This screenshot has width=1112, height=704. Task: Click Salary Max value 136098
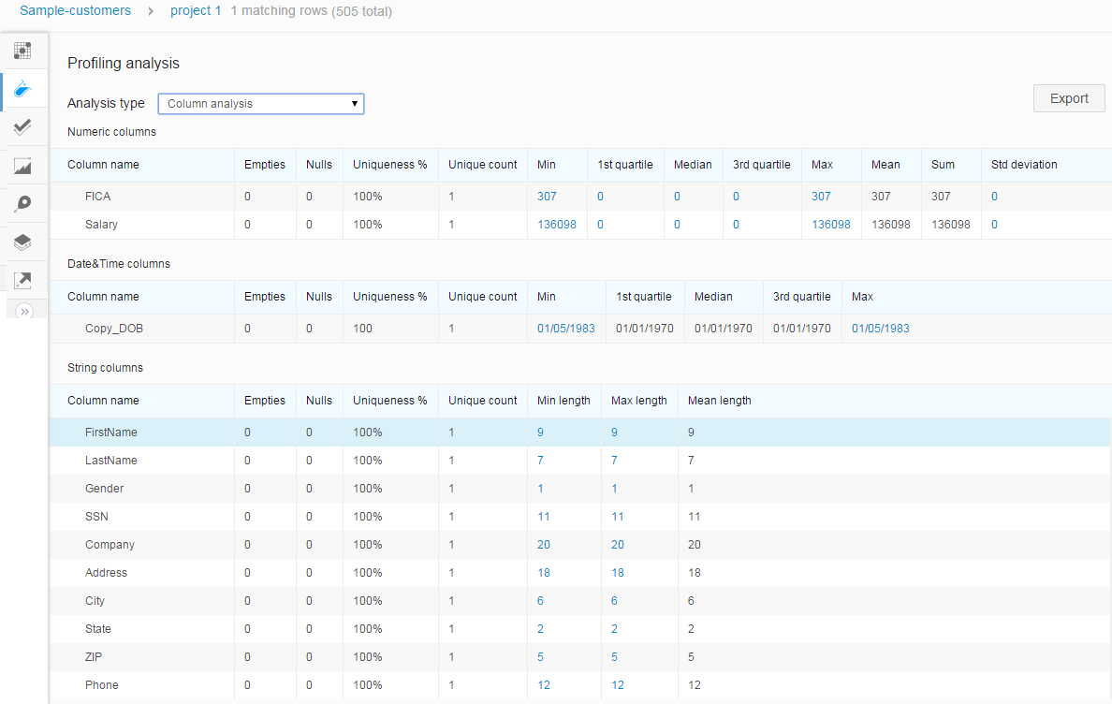pos(831,225)
